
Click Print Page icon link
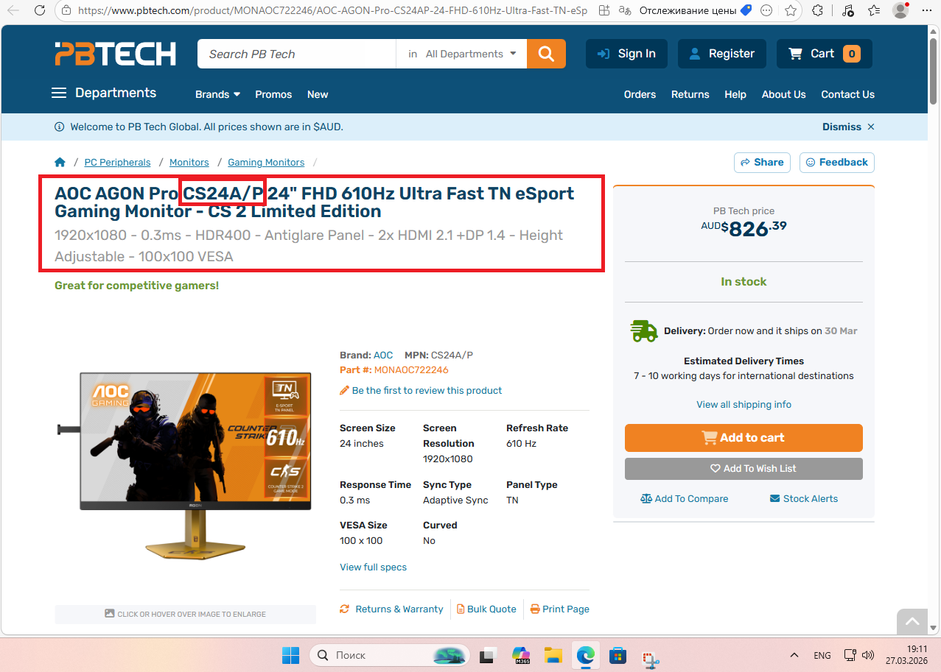(560, 609)
